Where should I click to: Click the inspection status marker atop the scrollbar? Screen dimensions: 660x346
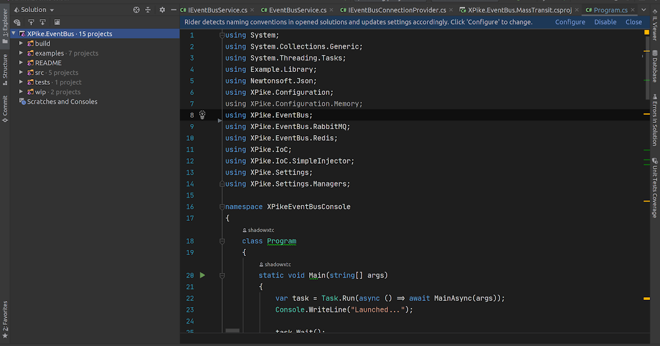[647, 33]
